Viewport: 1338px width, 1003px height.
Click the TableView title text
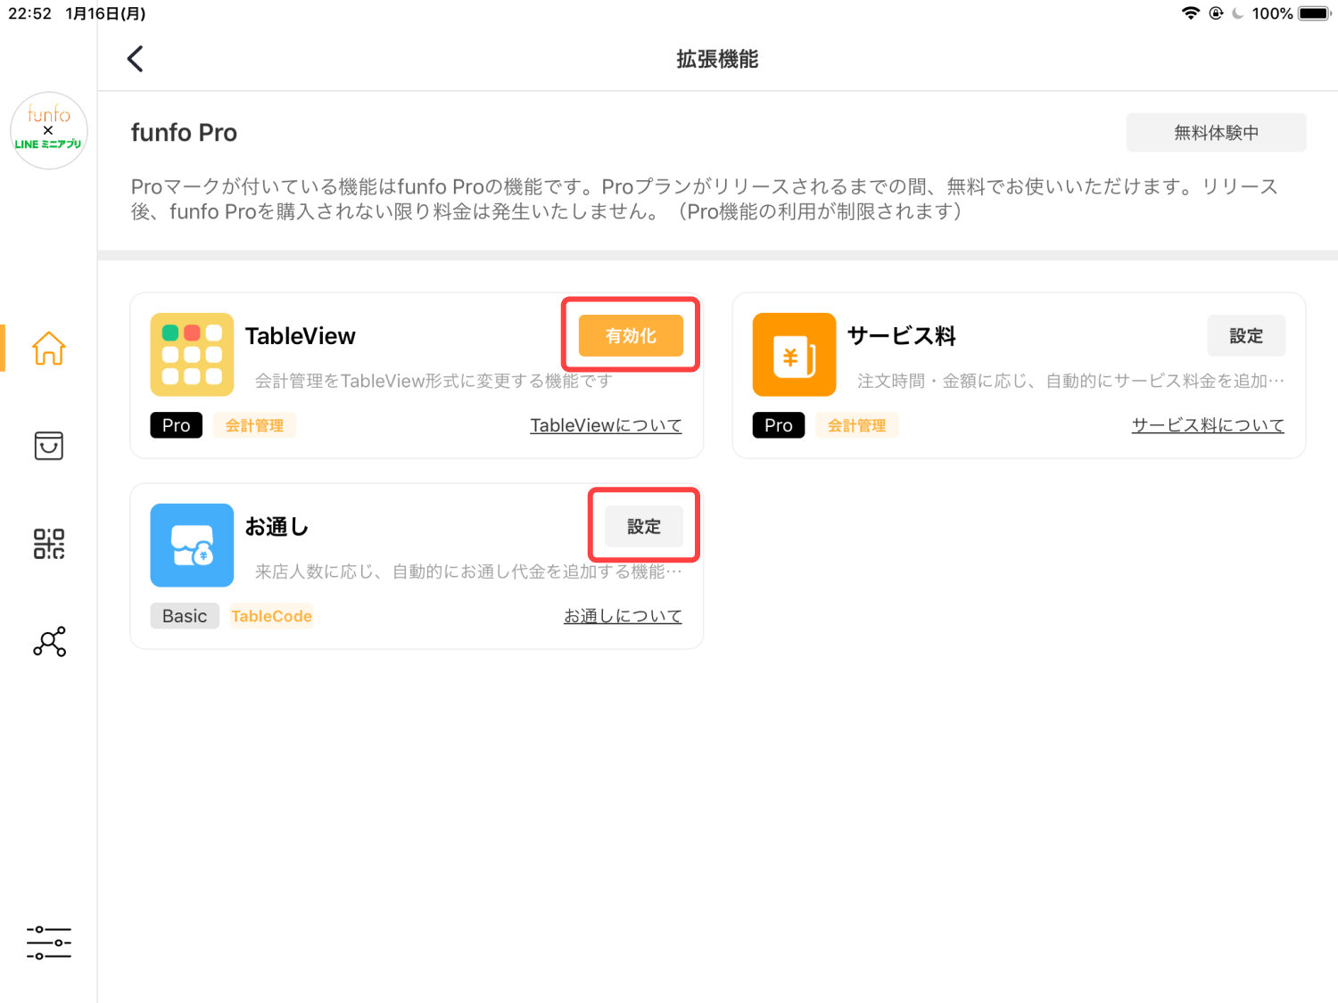(301, 336)
